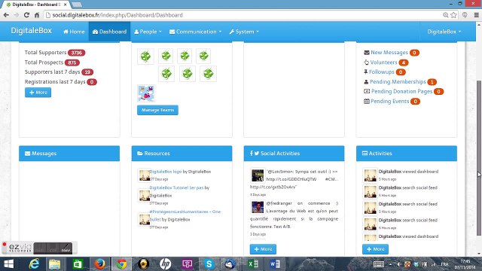Open the New Messages link
The width and height of the screenshot is (482, 271).
[x=389, y=53]
